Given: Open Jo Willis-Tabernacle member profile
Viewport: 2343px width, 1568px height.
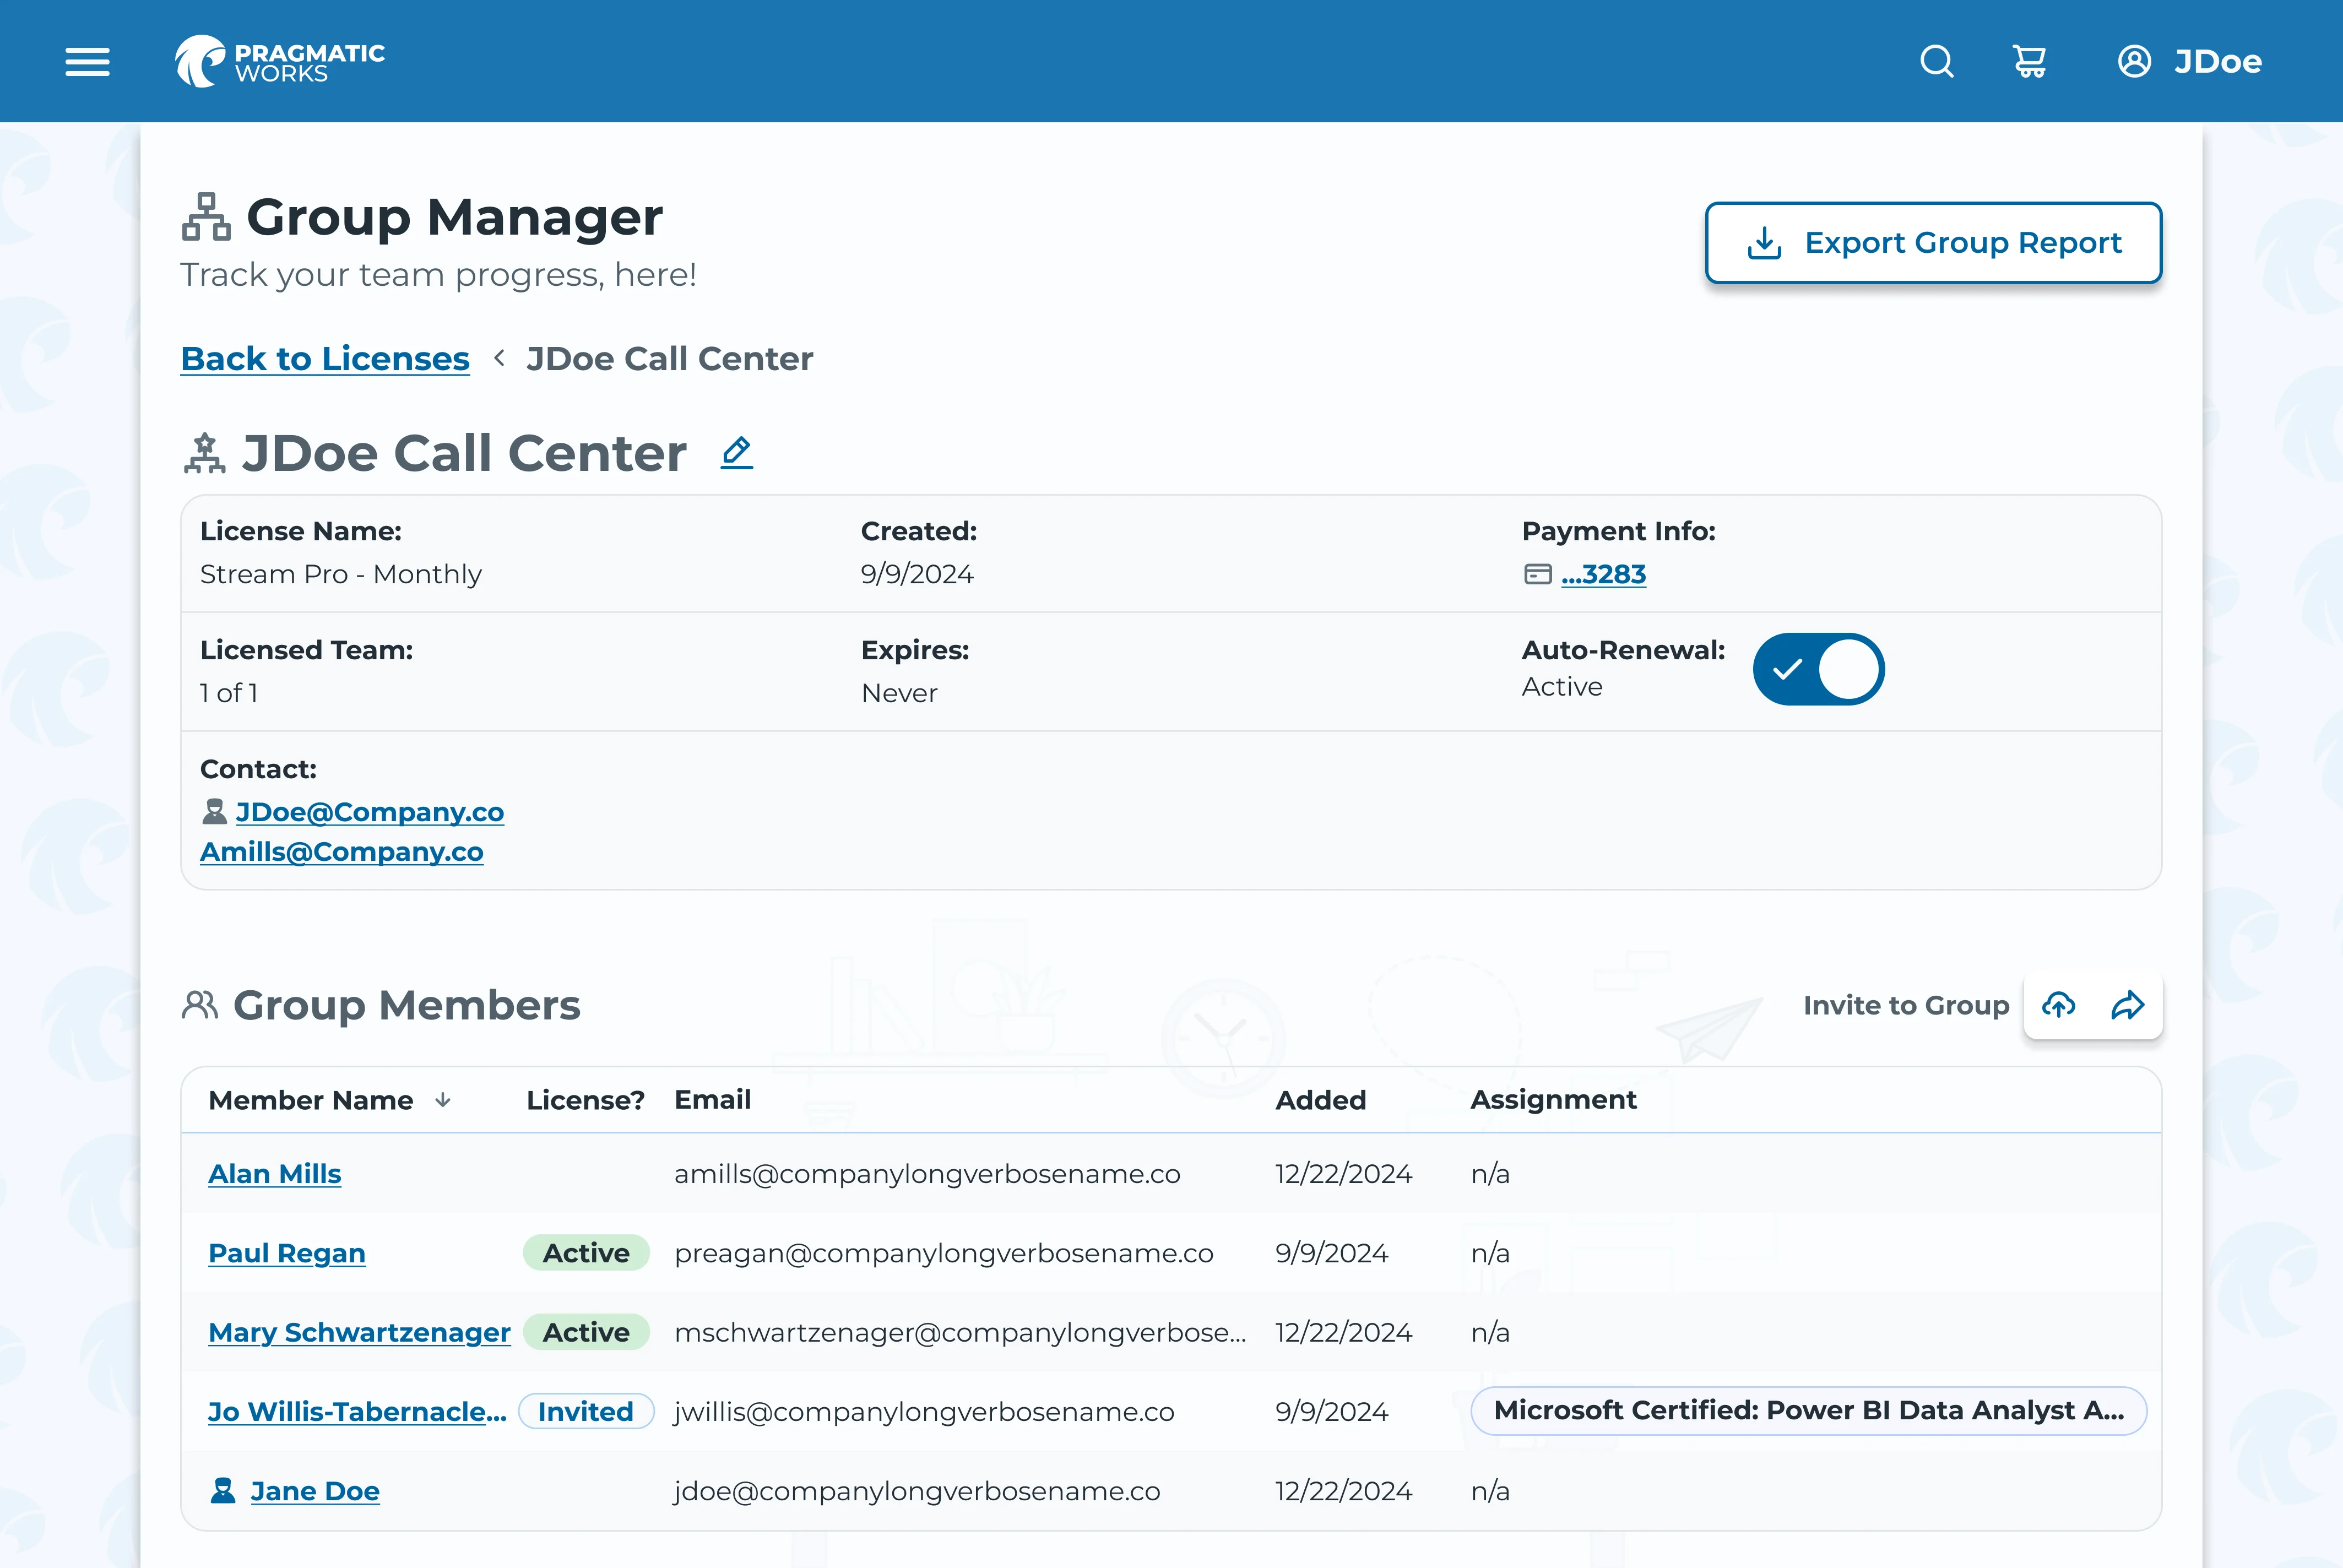Looking at the screenshot, I should pyautogui.click(x=357, y=1412).
